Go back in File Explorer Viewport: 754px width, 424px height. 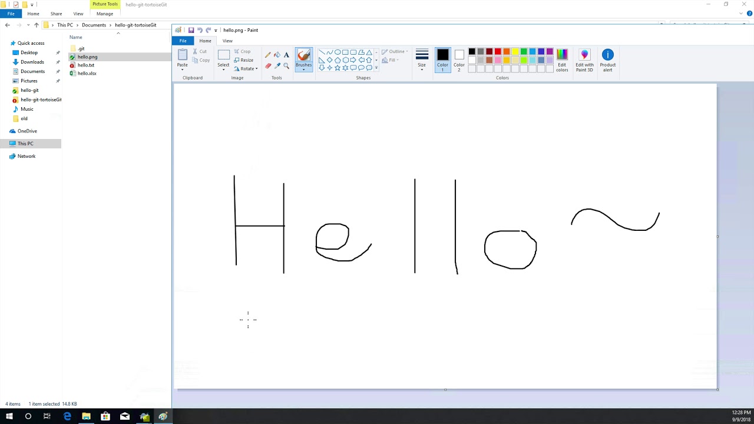7,25
